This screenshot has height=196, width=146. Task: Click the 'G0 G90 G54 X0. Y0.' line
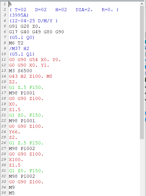(x=35, y=60)
